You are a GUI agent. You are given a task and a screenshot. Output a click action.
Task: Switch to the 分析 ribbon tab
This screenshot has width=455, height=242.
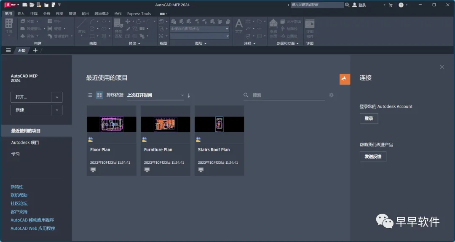[x=46, y=13]
